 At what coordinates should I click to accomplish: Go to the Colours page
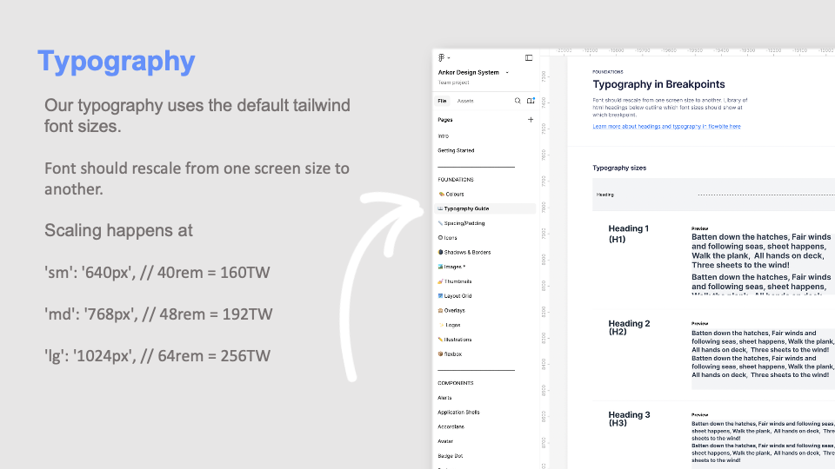[x=453, y=194]
